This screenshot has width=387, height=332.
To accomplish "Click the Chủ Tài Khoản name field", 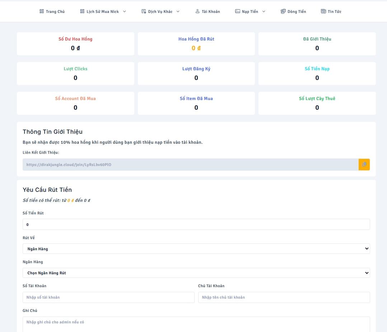I will [x=284, y=297].
